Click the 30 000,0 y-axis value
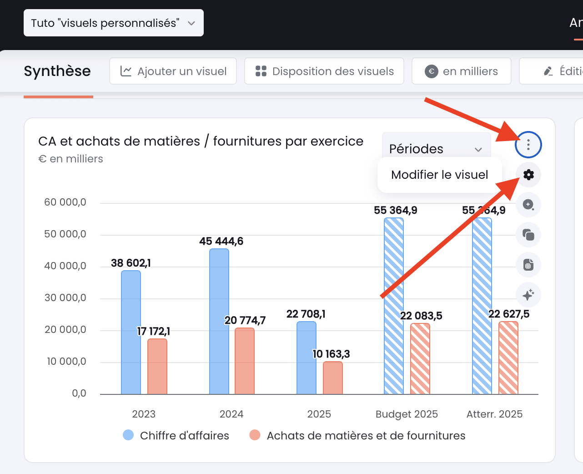The height and width of the screenshot is (474, 583). click(x=65, y=298)
